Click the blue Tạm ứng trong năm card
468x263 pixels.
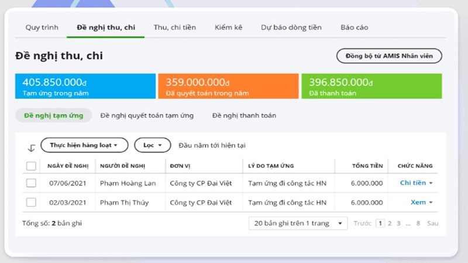pos(85,86)
